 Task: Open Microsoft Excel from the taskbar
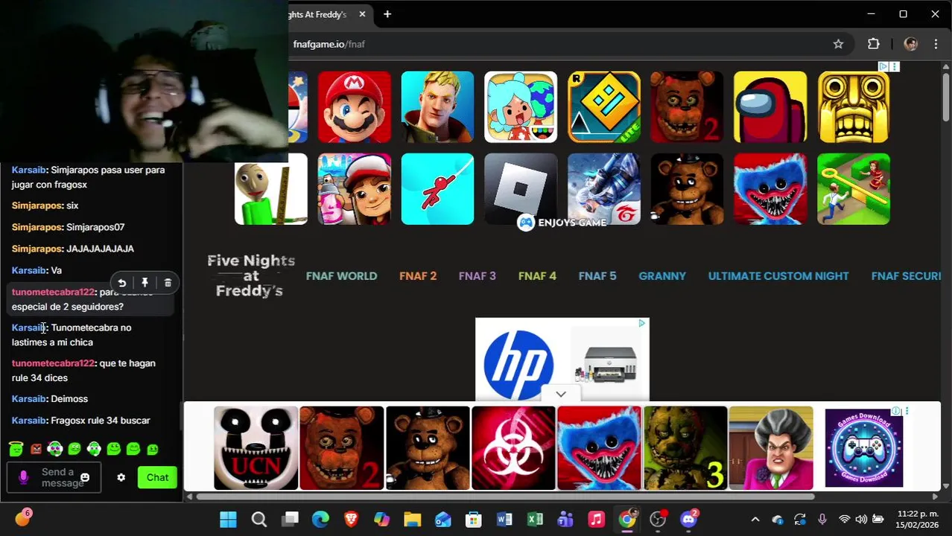535,519
